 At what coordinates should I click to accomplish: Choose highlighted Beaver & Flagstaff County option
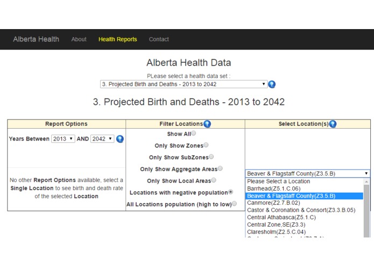point(304,196)
